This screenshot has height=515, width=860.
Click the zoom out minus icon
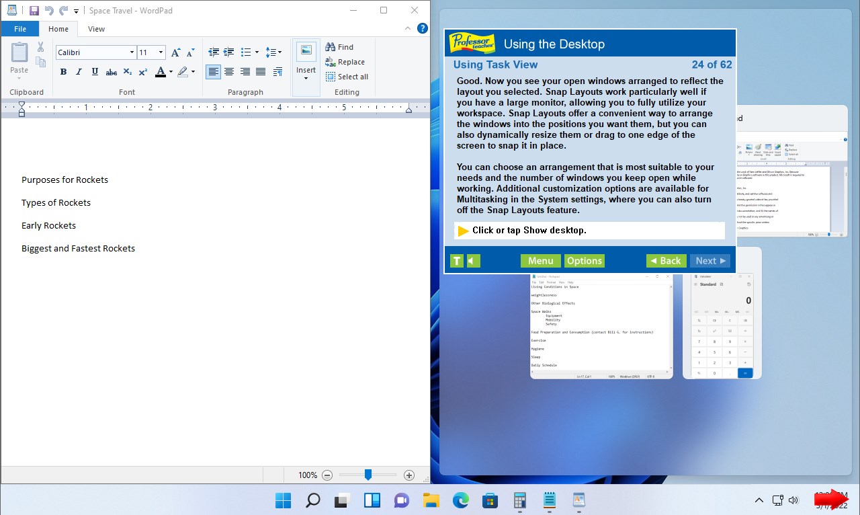tap(327, 475)
